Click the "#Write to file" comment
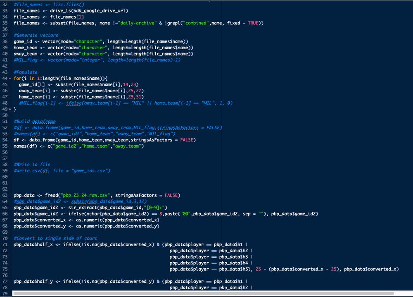Screen dimensions: 413x297 [x=32, y=165]
